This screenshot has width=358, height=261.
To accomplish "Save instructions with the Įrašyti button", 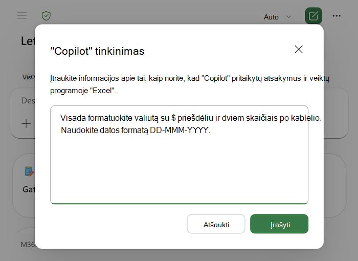I will click(279, 224).
